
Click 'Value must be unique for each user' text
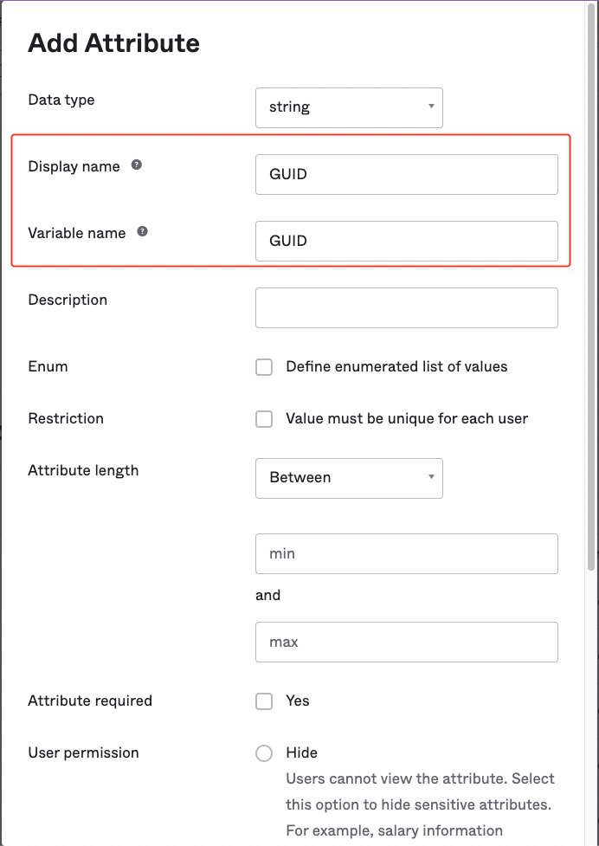tap(407, 419)
